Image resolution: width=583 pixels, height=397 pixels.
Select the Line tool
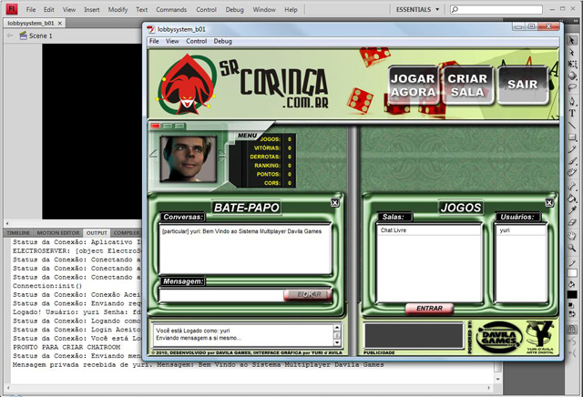click(x=572, y=126)
